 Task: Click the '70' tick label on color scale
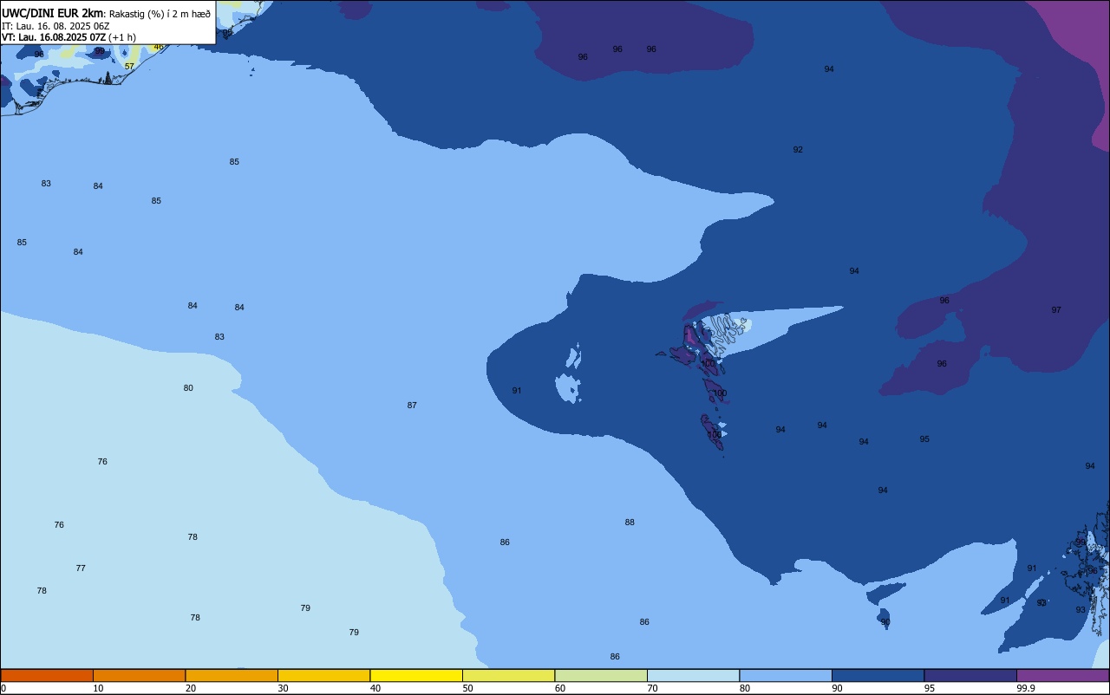point(652,688)
